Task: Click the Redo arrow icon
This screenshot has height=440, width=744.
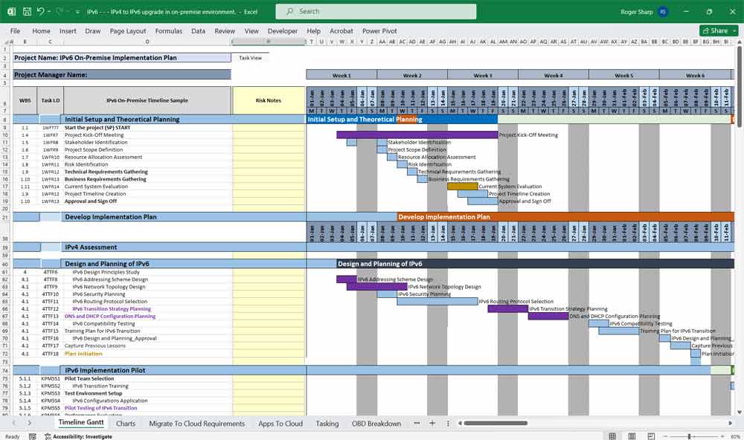Action: [60, 12]
